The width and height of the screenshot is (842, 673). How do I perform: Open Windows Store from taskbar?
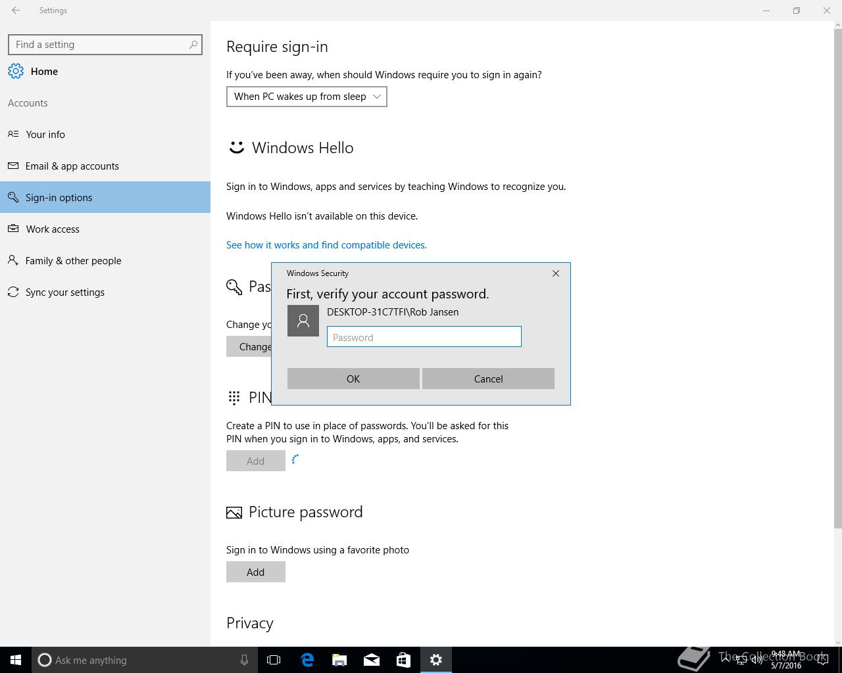[403, 660]
